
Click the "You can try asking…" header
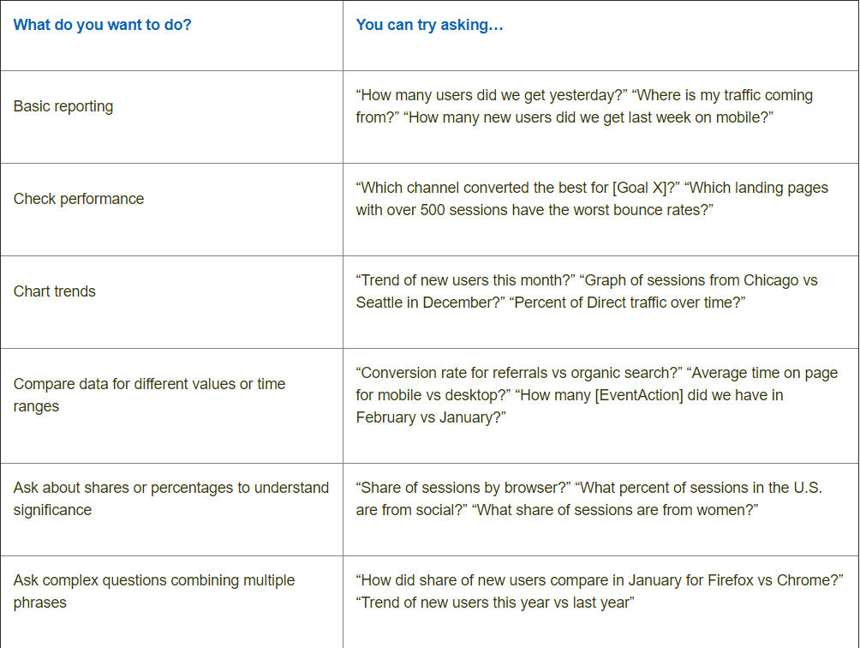[429, 25]
